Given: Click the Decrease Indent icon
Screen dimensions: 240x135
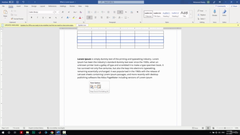Looking at the screenshot, I should (x=108, y=12).
